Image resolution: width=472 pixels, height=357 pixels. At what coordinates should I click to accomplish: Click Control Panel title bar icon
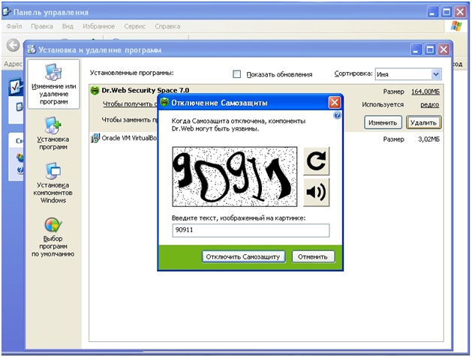click(7, 12)
